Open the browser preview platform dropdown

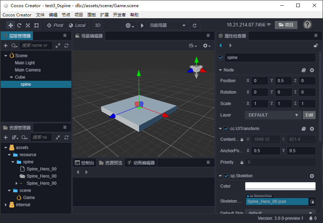[130, 25]
